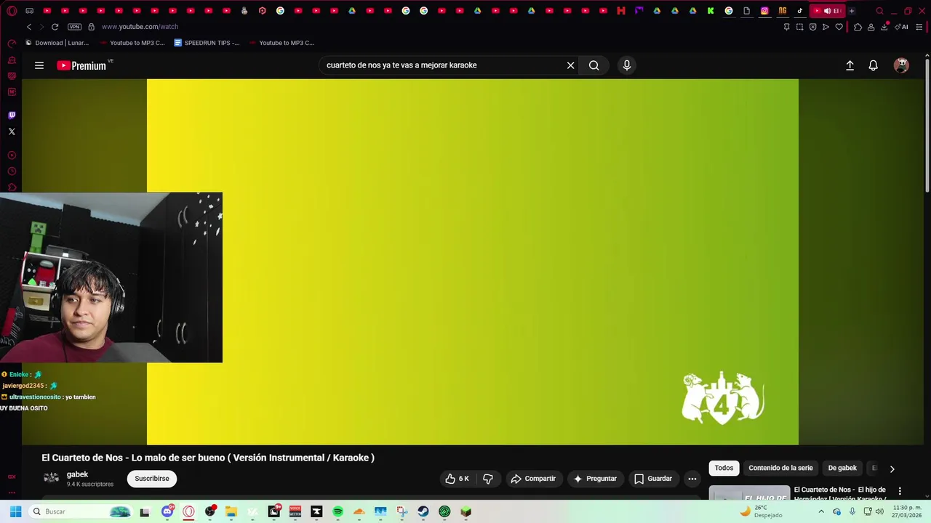Screen dimensions: 931x523
Task: Mute the active tab's audio icon
Action: pos(827,11)
